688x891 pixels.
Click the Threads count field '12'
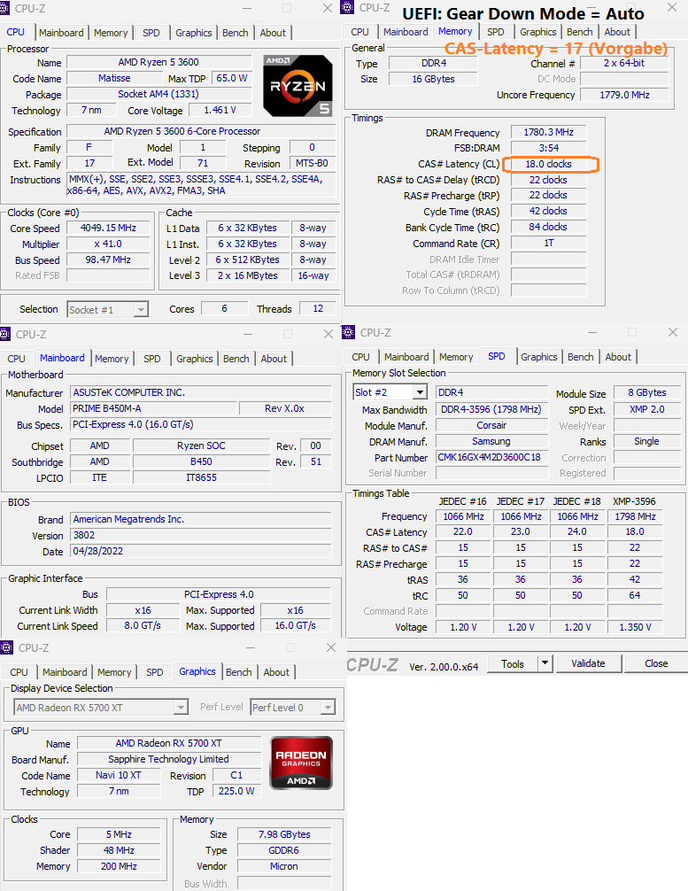pyautogui.click(x=318, y=308)
